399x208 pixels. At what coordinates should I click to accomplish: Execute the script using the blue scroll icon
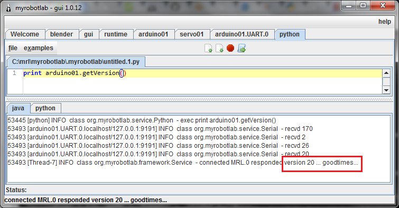(242, 48)
